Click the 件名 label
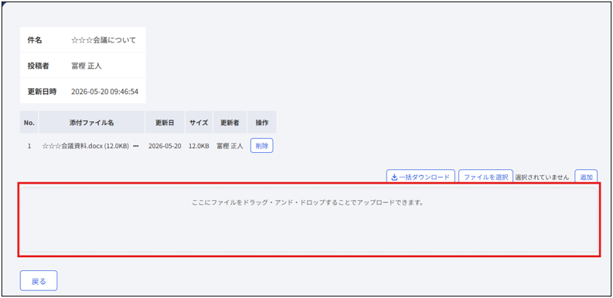This screenshot has width=613, height=298. 35,40
